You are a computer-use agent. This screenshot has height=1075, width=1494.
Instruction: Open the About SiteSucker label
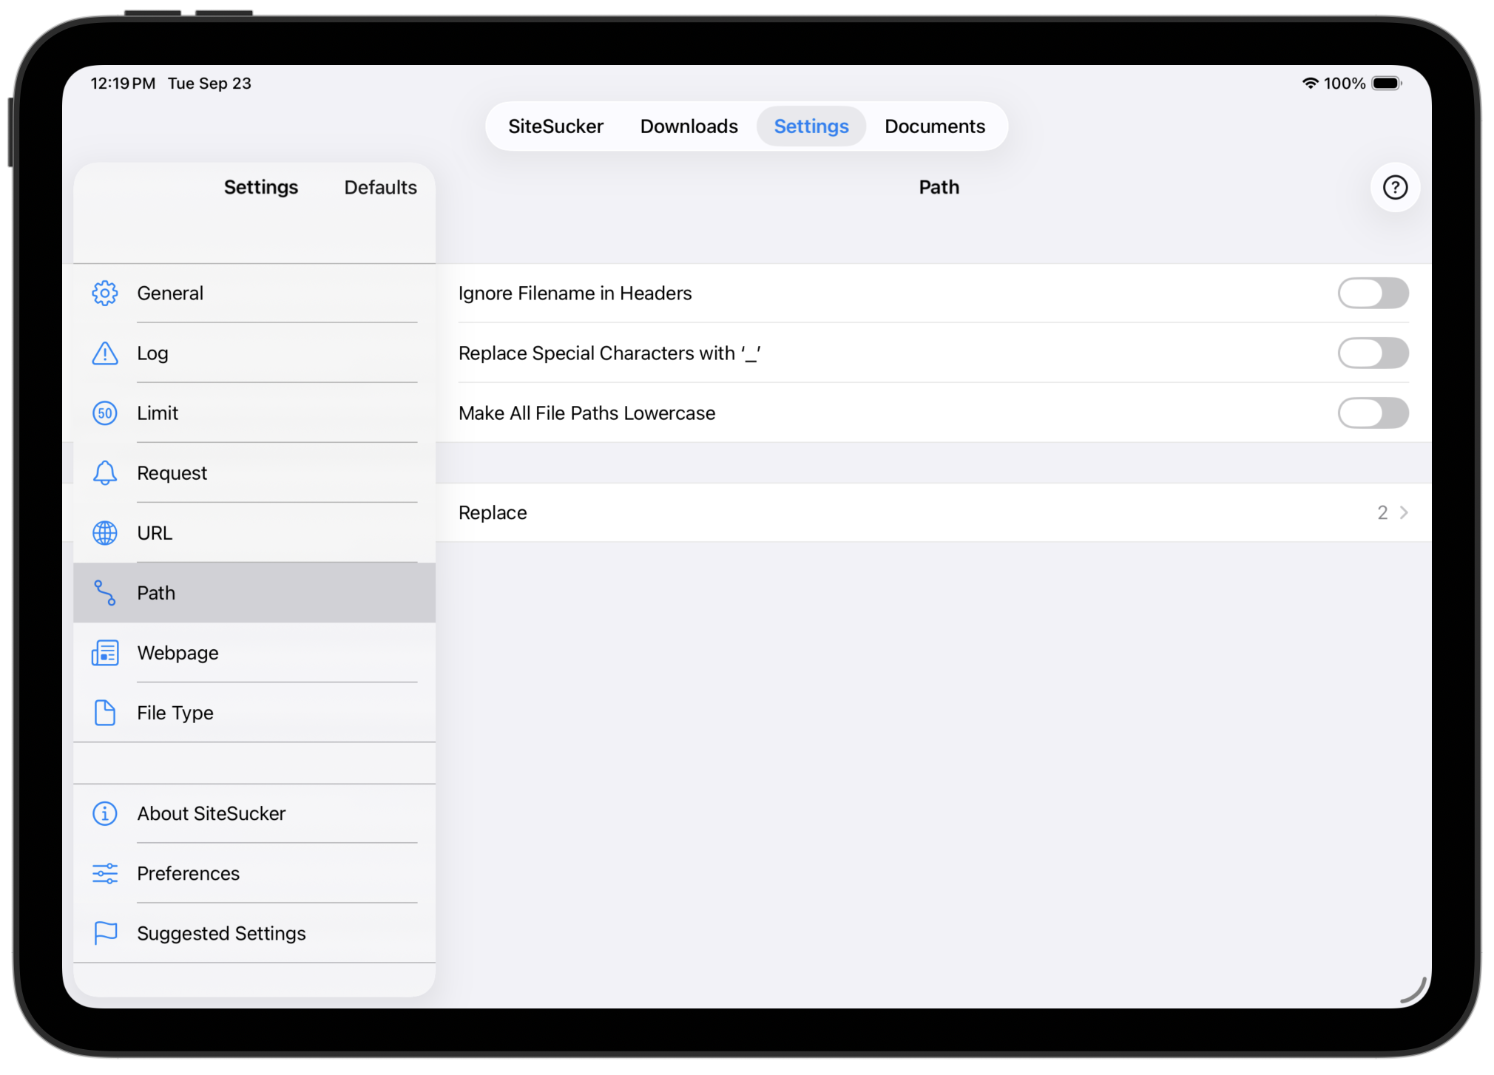[211, 813]
